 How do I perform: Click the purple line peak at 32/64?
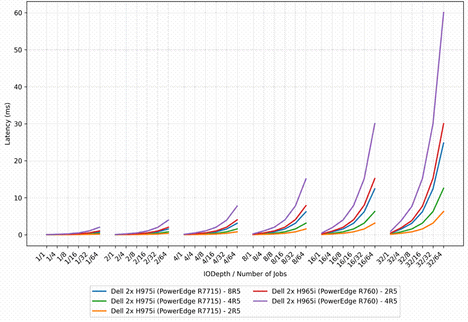click(443, 13)
